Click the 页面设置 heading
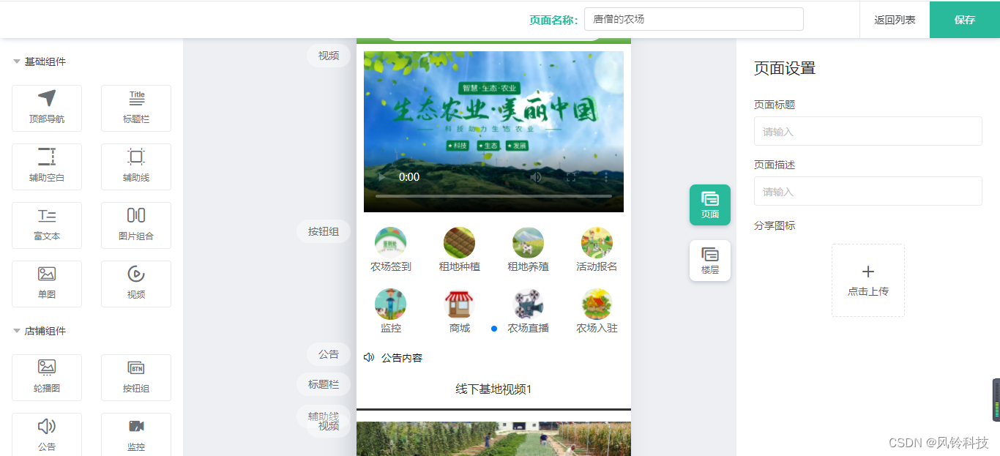 pyautogui.click(x=785, y=68)
